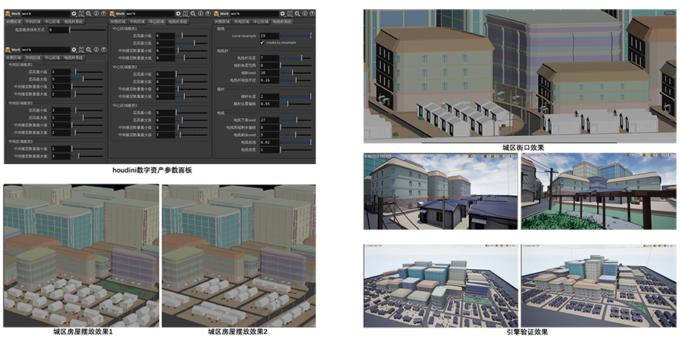Click the 城区房屋摆放效果1 image

(x=81, y=256)
